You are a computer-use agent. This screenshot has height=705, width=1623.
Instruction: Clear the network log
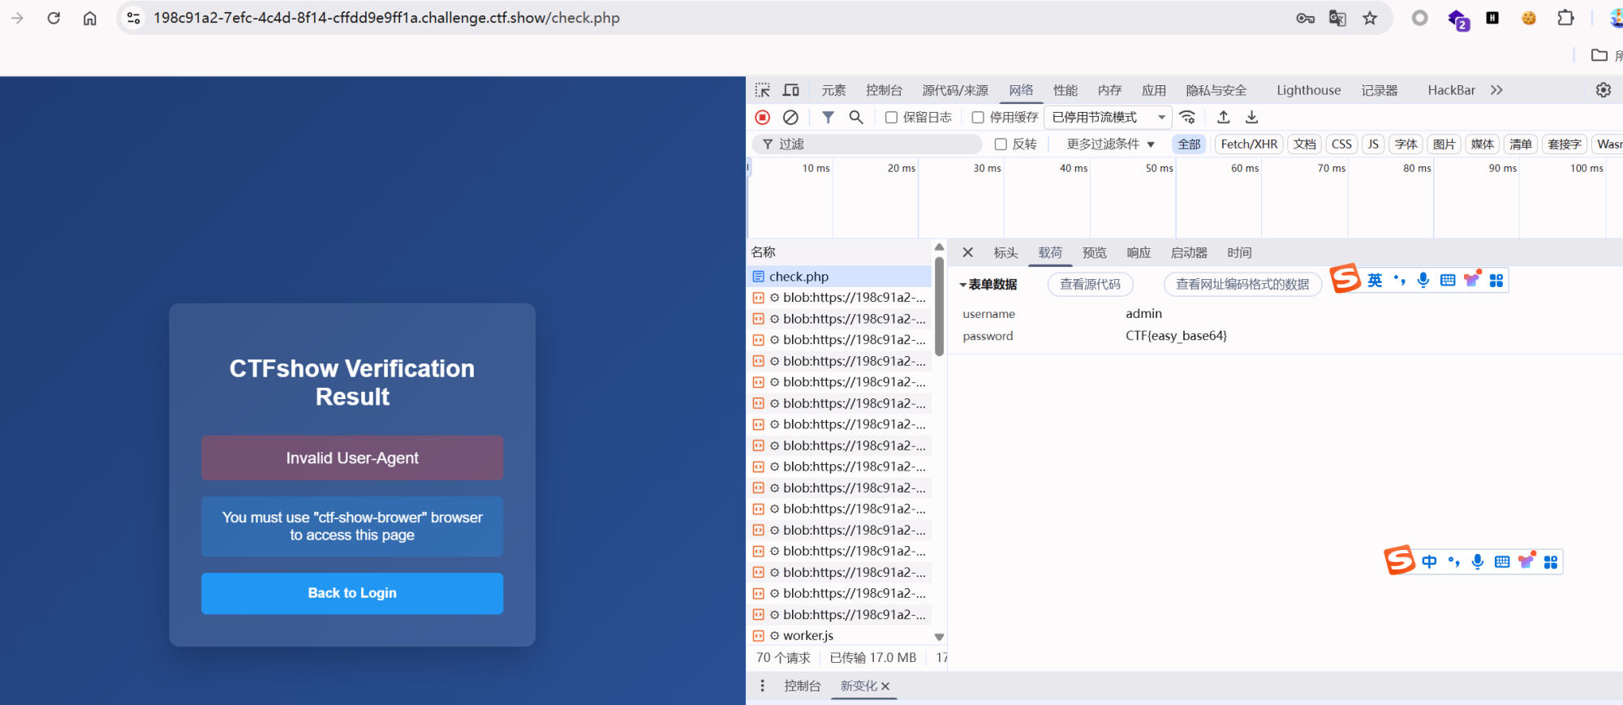[790, 118]
